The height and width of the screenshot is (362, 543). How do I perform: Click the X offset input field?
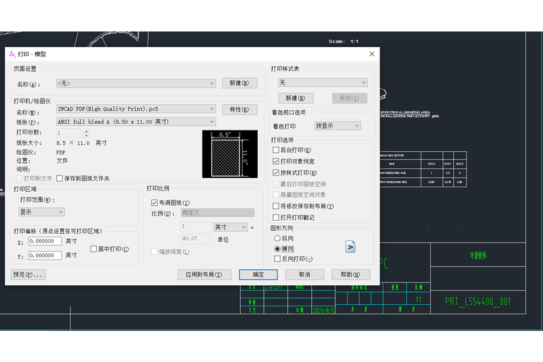click(x=45, y=242)
